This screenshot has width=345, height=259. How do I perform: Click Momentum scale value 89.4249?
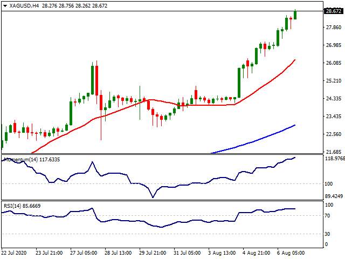[334, 196]
